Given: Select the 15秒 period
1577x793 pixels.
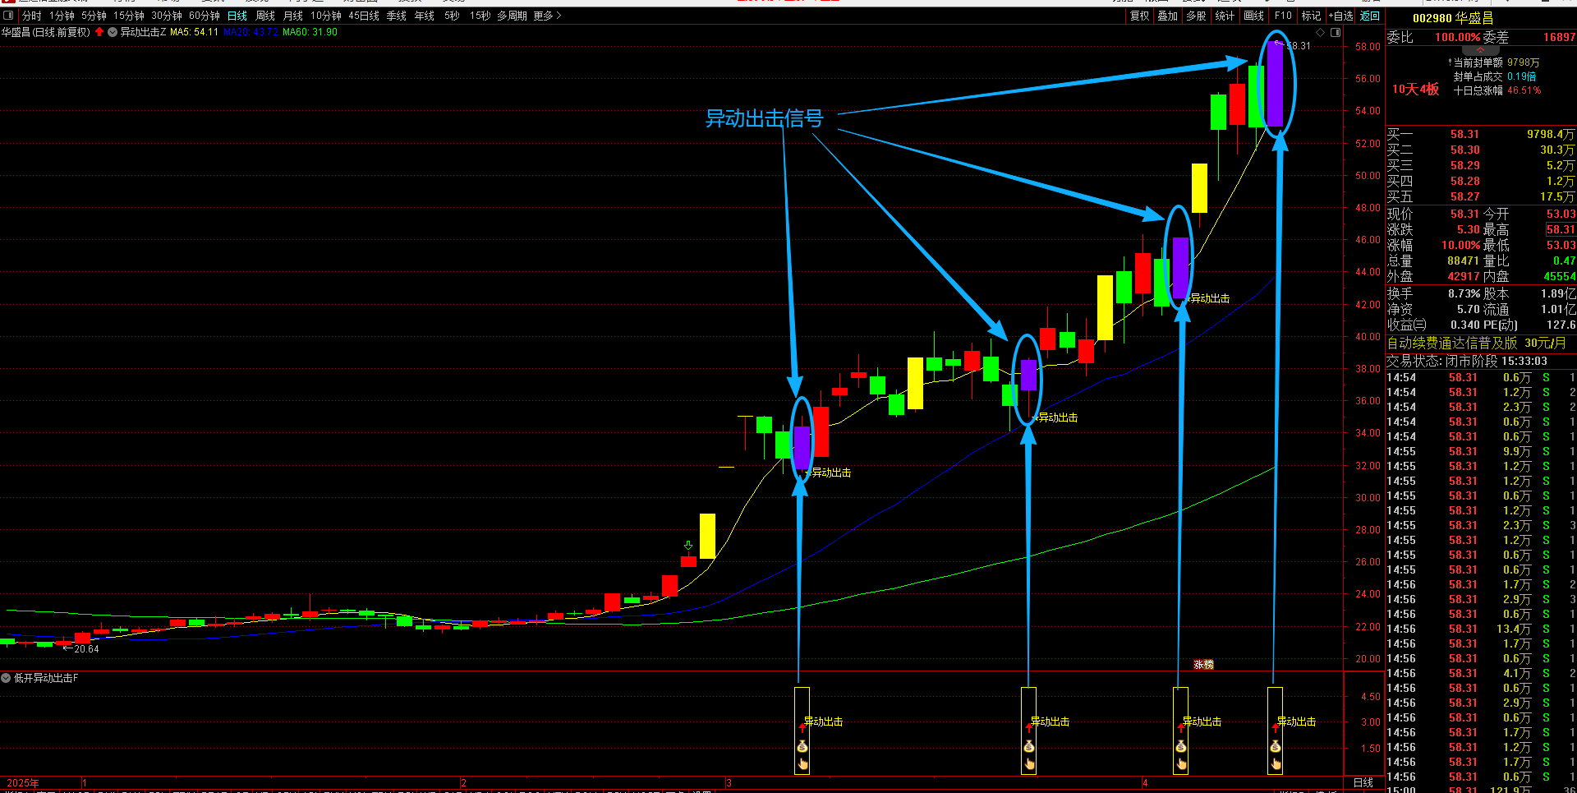Looking at the screenshot, I should point(480,16).
